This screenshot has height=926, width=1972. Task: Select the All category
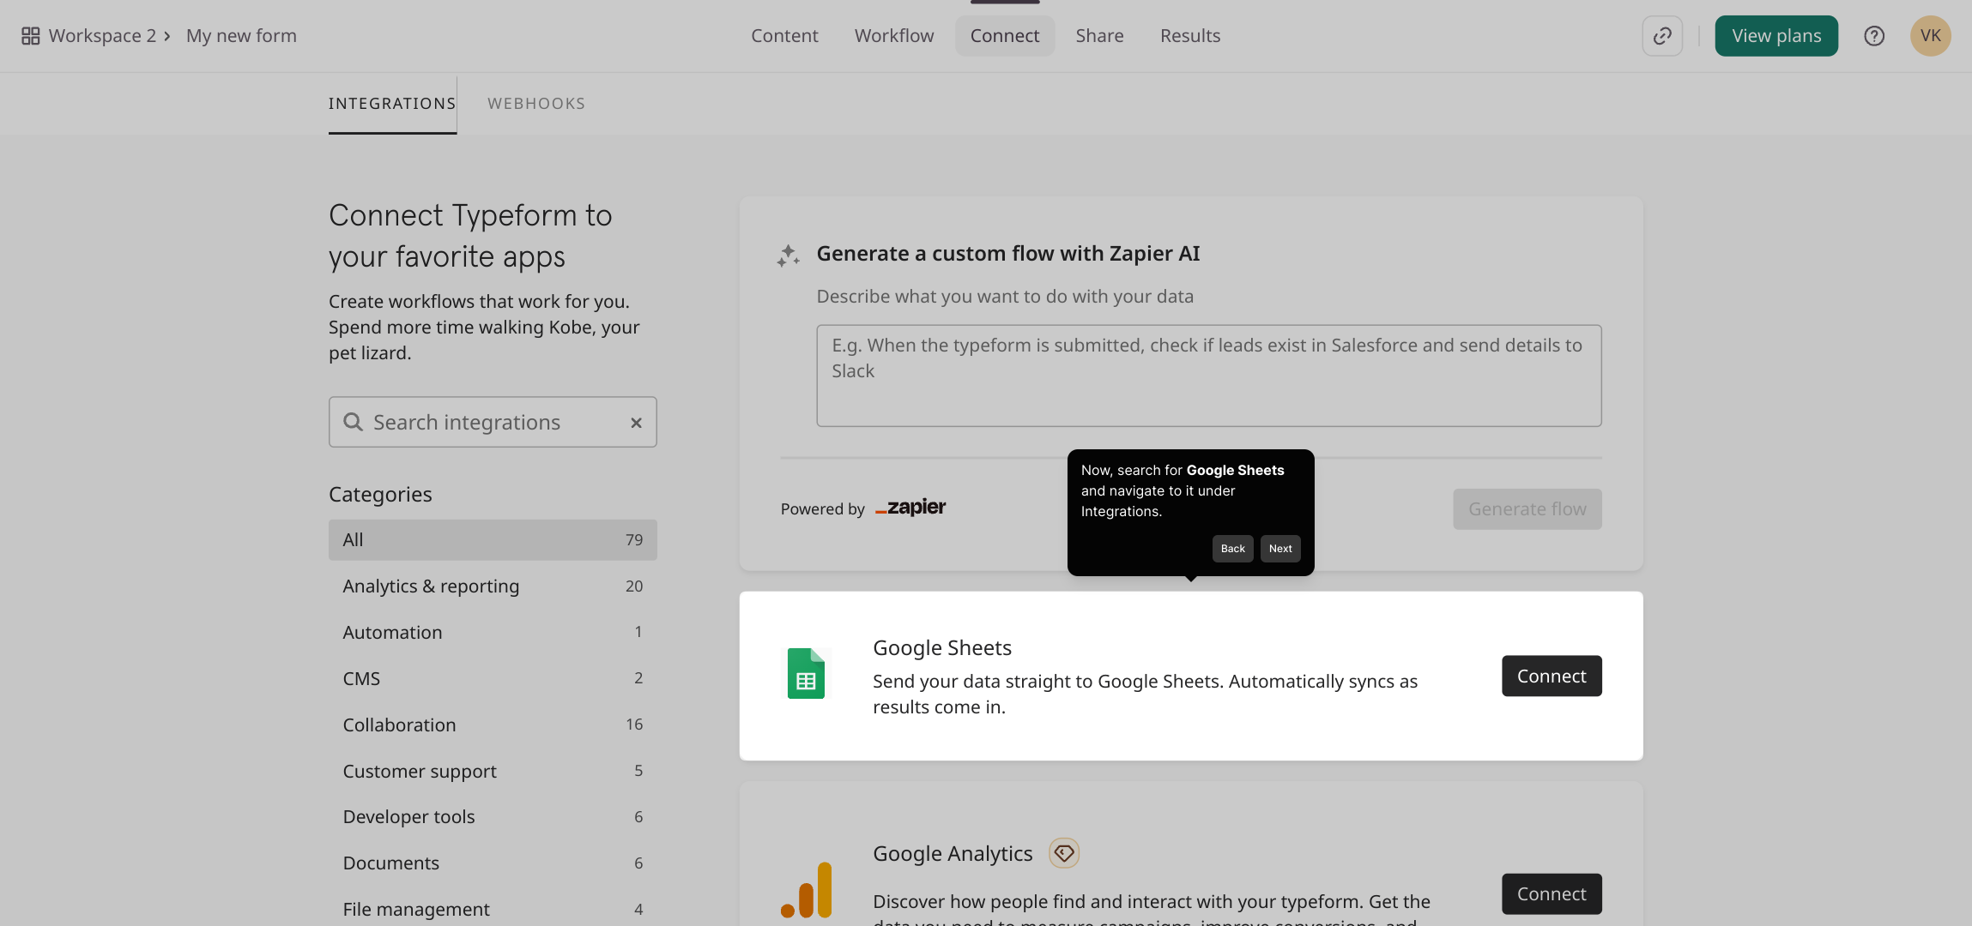point(493,540)
